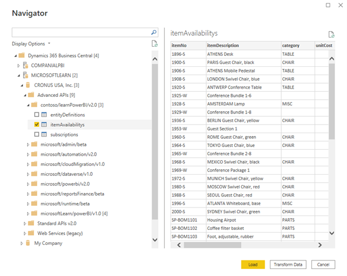This screenshot has height=276, width=347.
Task: Select the 'SP-BOM1103' cell
Action: pyautogui.click(x=188, y=236)
